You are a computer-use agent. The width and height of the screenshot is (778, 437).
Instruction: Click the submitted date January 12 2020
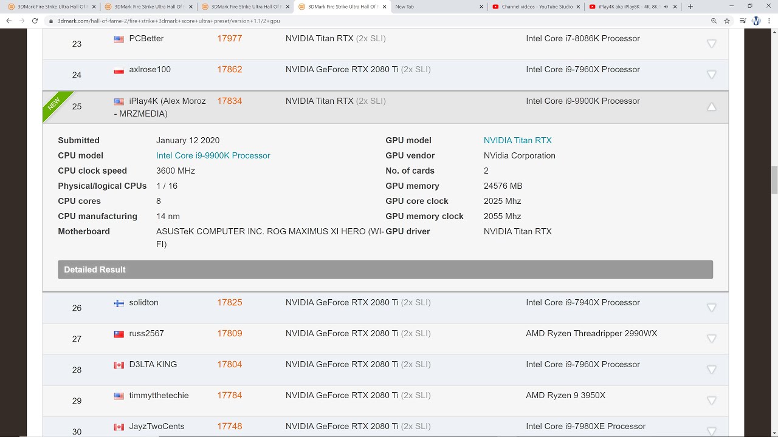click(188, 140)
